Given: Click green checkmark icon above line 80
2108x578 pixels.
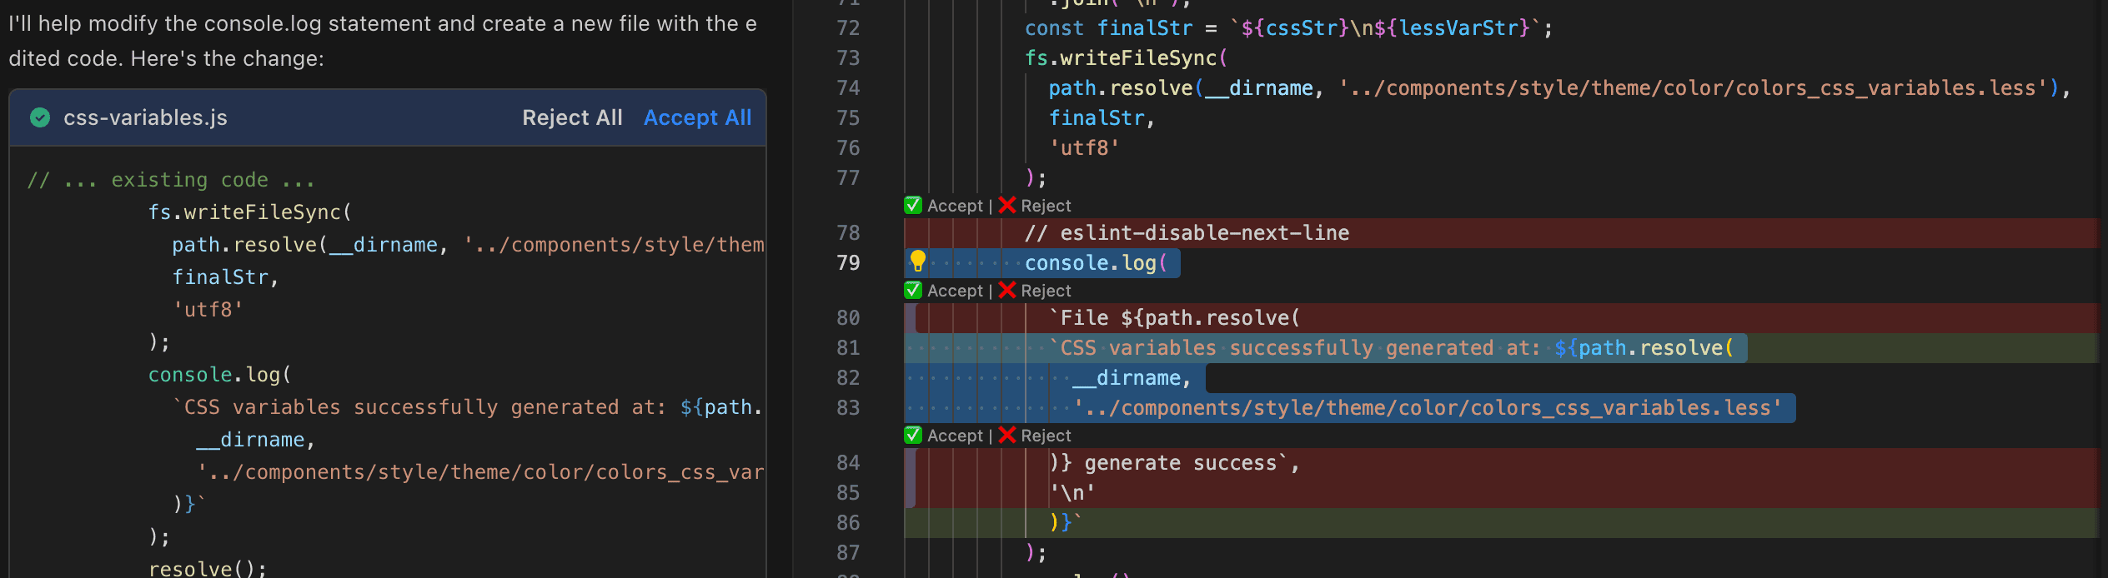Looking at the screenshot, I should (x=913, y=290).
